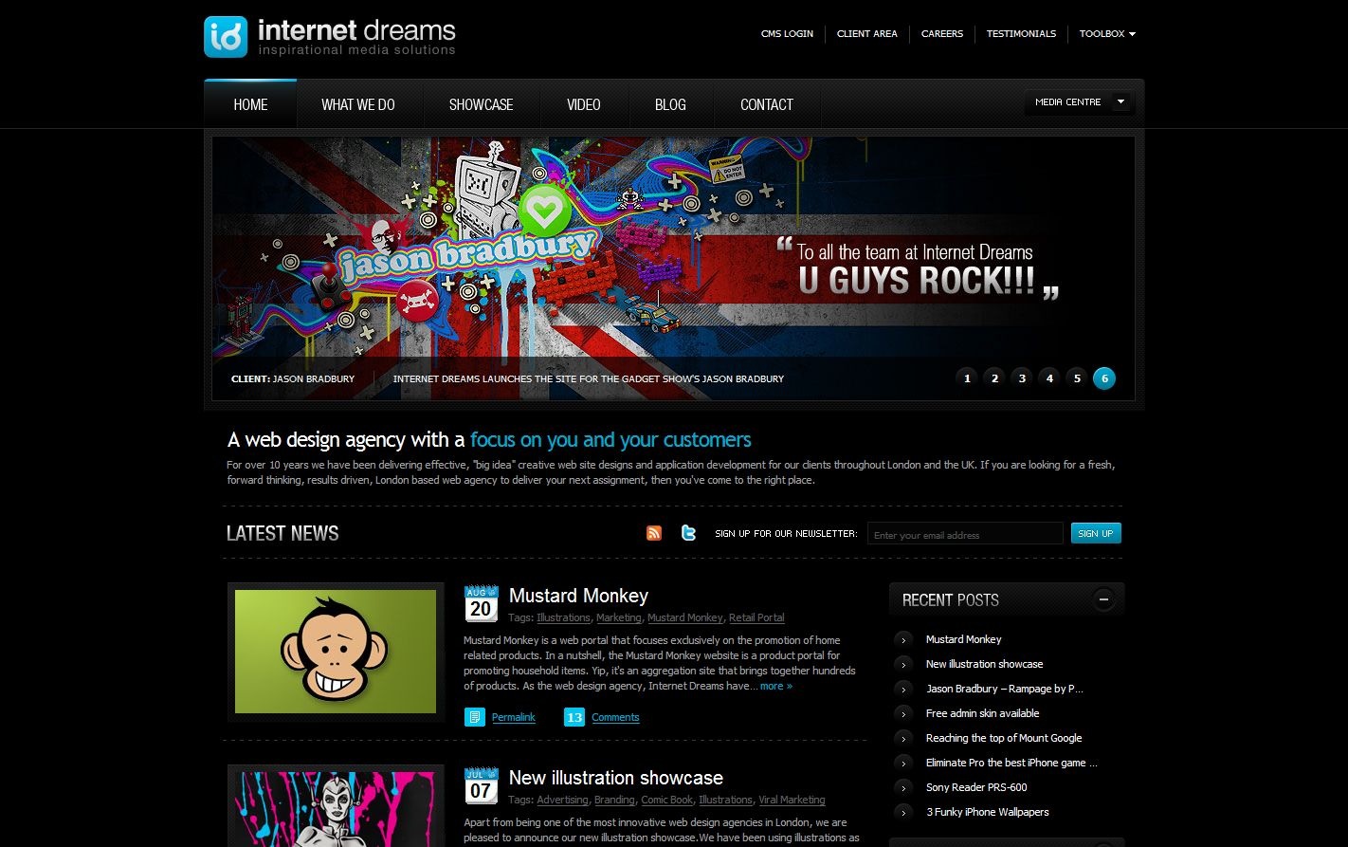The image size is (1348, 847).
Task: Click the Illustrations tag under Mustard Monkey
Action: coord(563,617)
